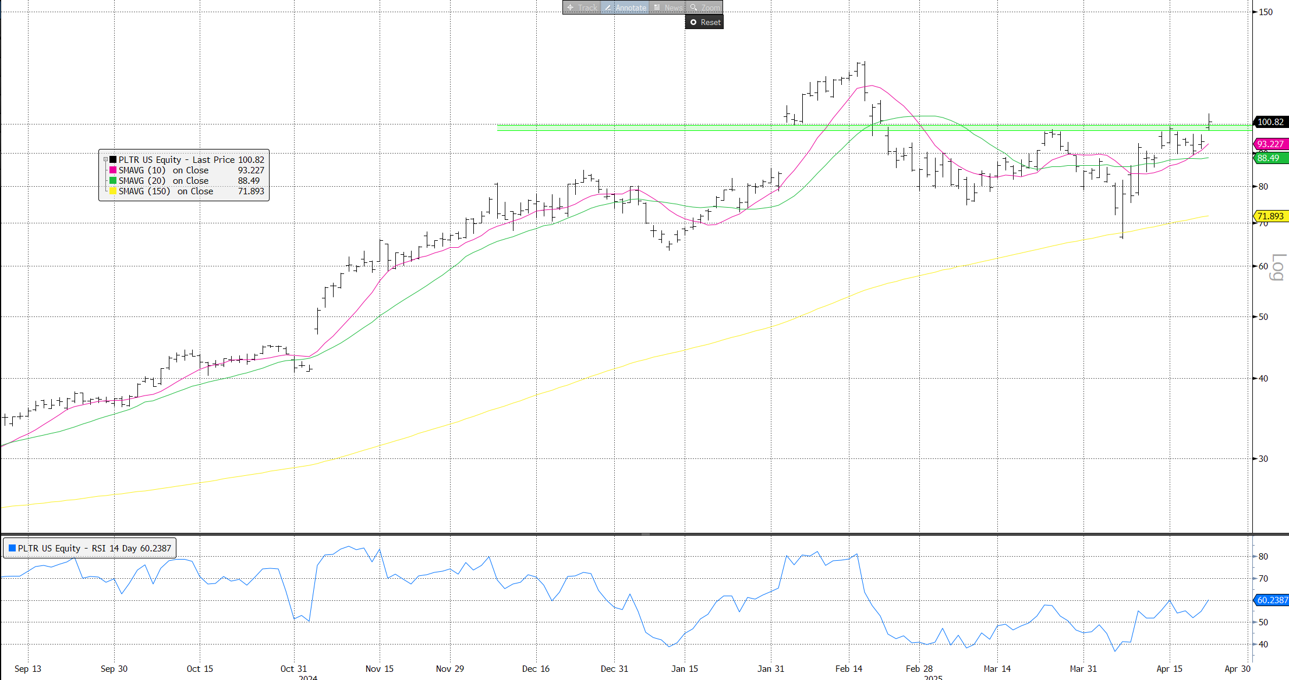
Task: Toggle the Log scale label
Action: [1277, 268]
